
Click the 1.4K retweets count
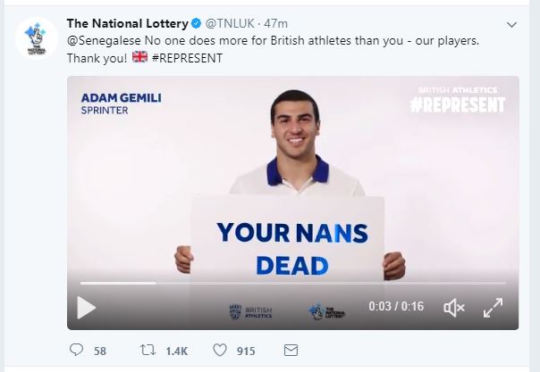(174, 351)
